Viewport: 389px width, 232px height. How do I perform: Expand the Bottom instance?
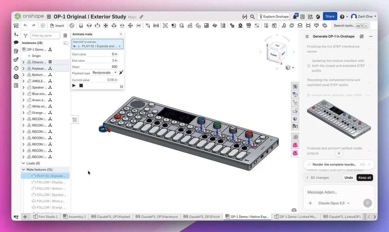point(23,75)
